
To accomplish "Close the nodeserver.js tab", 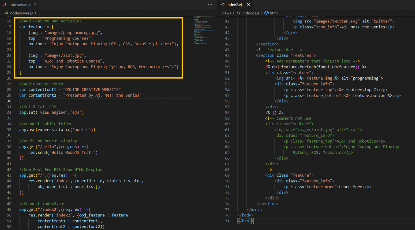I will click(35, 5).
